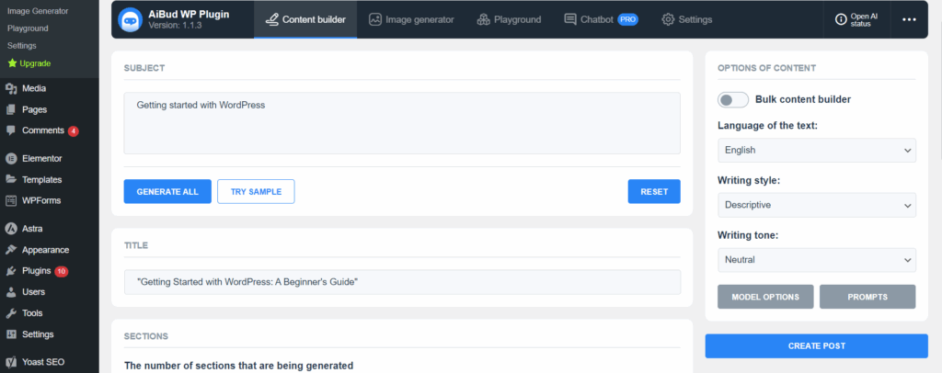The width and height of the screenshot is (942, 373).
Task: Click the RESET button
Action: 654,192
